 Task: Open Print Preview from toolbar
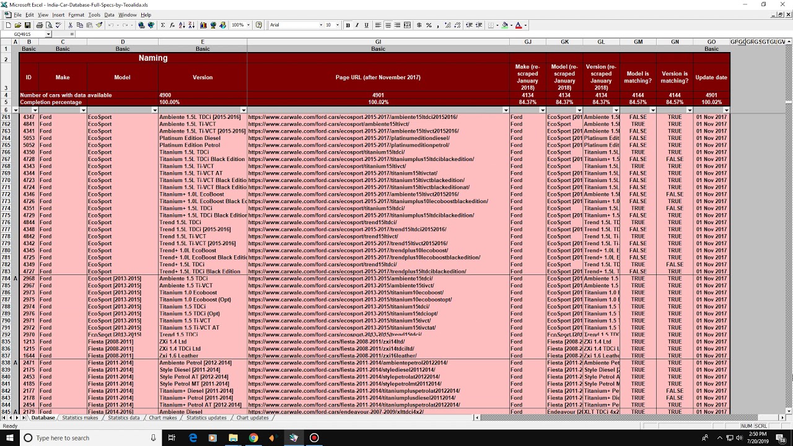pos(50,25)
